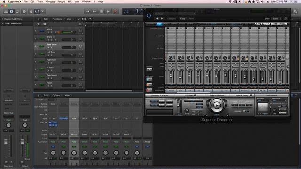The image size is (301, 169).
Task: Mute the Left Tom track
Action: click(48, 55)
